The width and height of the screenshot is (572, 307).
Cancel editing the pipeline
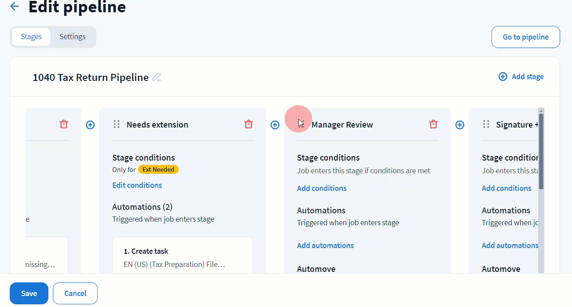point(75,293)
